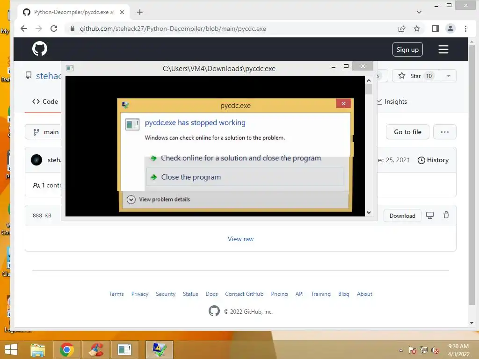The width and height of the screenshot is (479, 359).
Task: Click the Security footer link
Action: tap(166, 294)
